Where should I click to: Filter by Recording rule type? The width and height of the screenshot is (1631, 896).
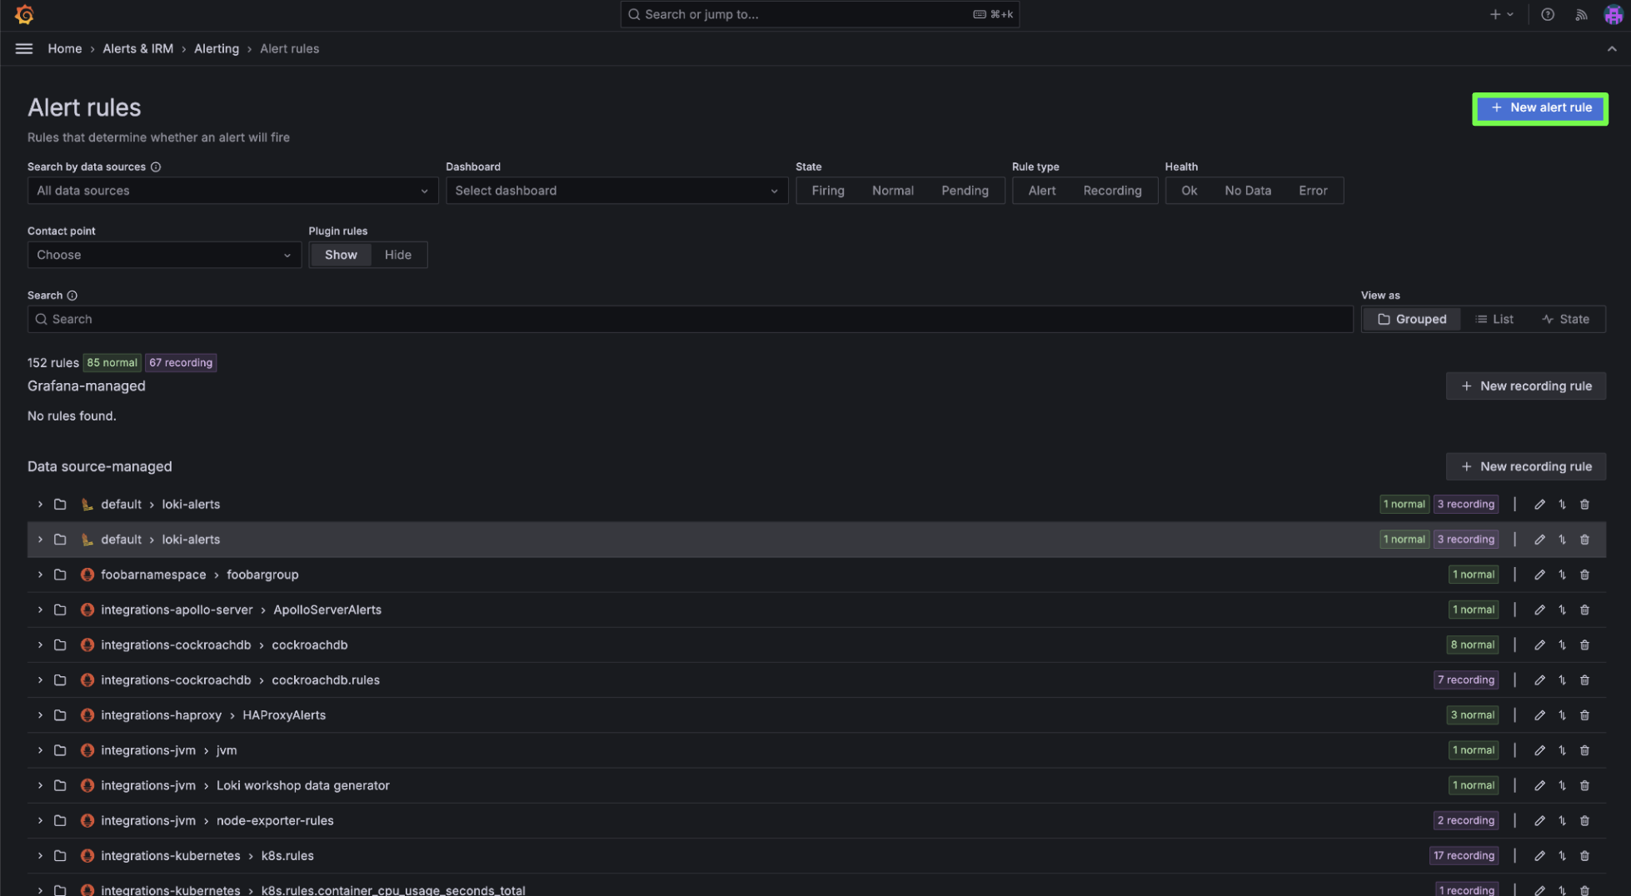pyautogui.click(x=1111, y=191)
